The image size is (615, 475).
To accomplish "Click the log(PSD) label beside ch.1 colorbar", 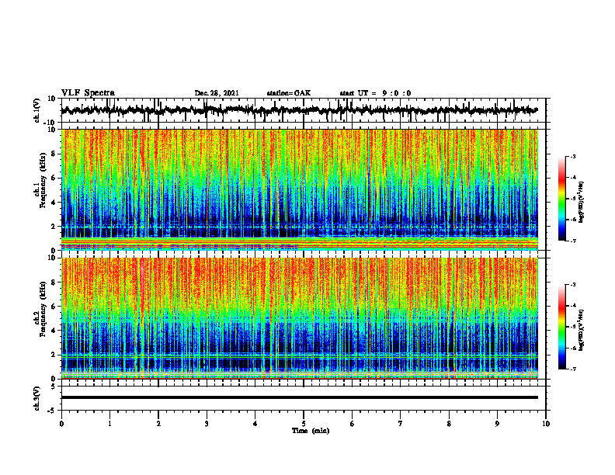I will click(x=582, y=203).
